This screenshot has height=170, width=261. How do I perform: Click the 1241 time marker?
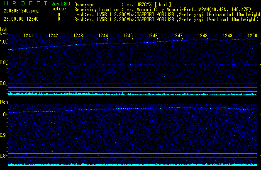coord(28,36)
